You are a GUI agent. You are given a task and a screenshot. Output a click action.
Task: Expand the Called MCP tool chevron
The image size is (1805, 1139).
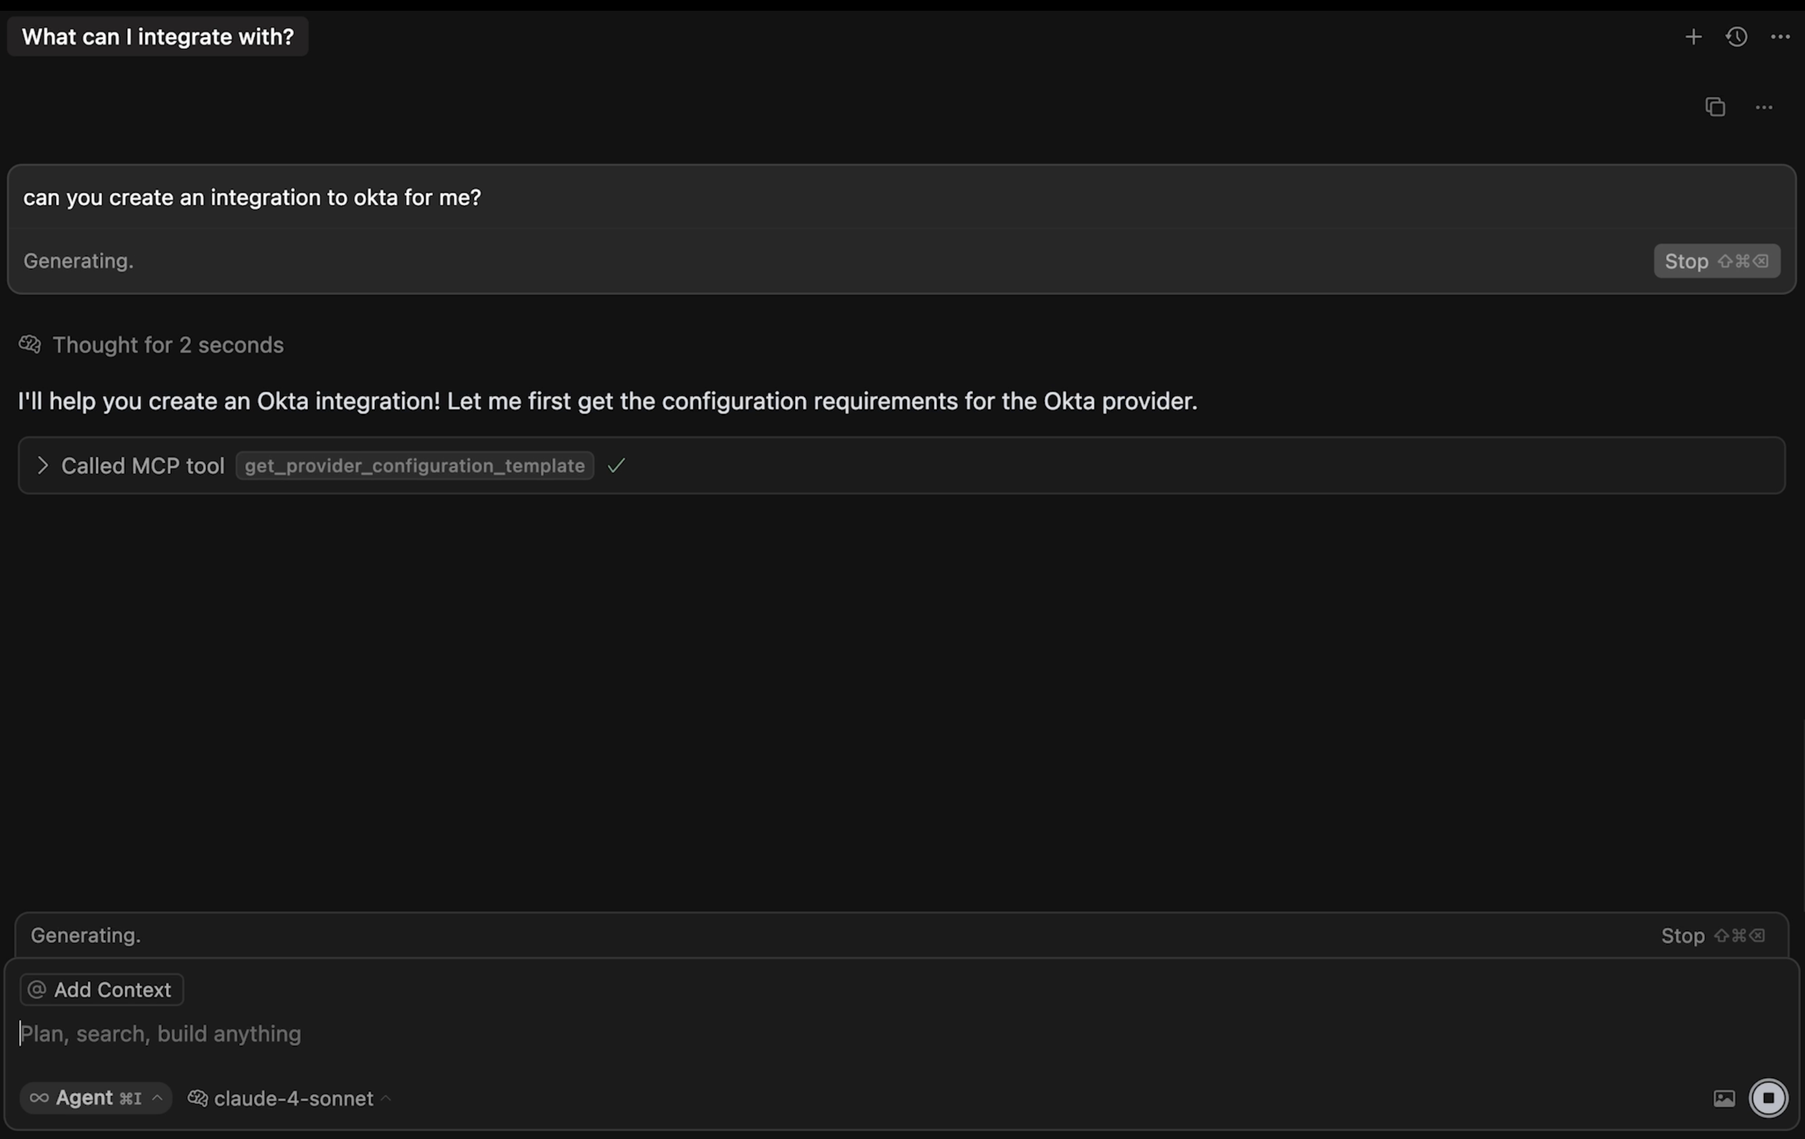tap(43, 466)
